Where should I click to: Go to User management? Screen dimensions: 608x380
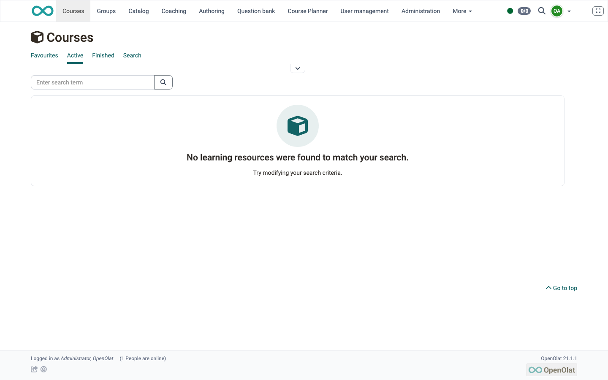pyautogui.click(x=365, y=11)
